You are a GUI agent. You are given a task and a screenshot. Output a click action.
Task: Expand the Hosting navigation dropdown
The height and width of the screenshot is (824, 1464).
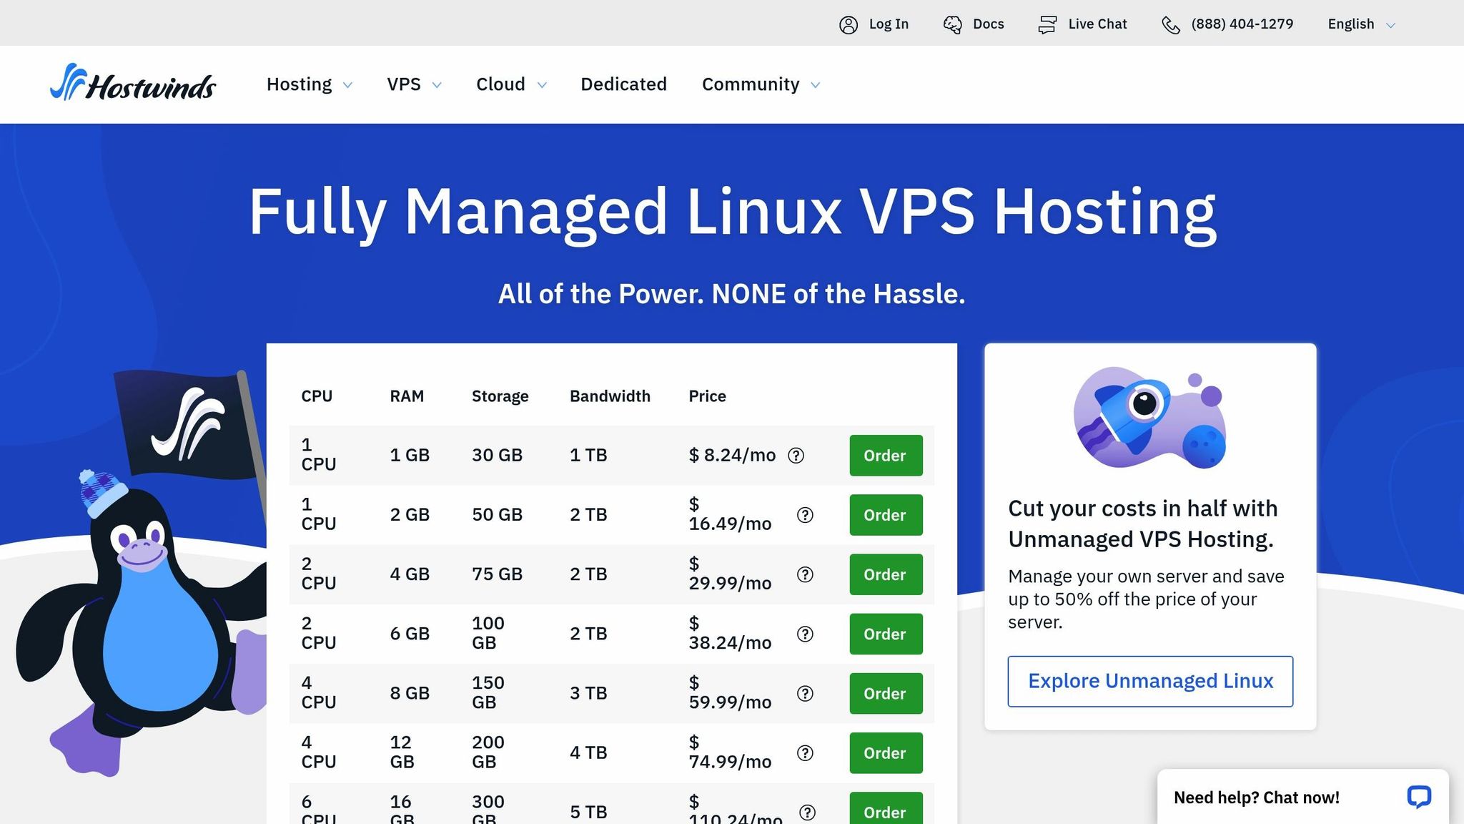coord(308,84)
